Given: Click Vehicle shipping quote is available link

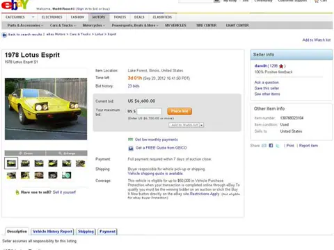Looking at the screenshot, I should (155, 174).
